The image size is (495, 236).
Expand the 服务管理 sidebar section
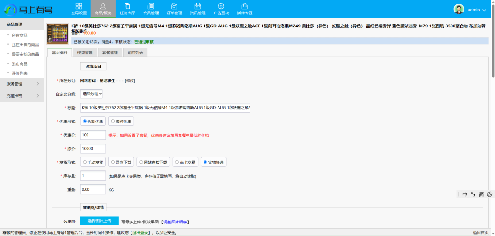23,84
